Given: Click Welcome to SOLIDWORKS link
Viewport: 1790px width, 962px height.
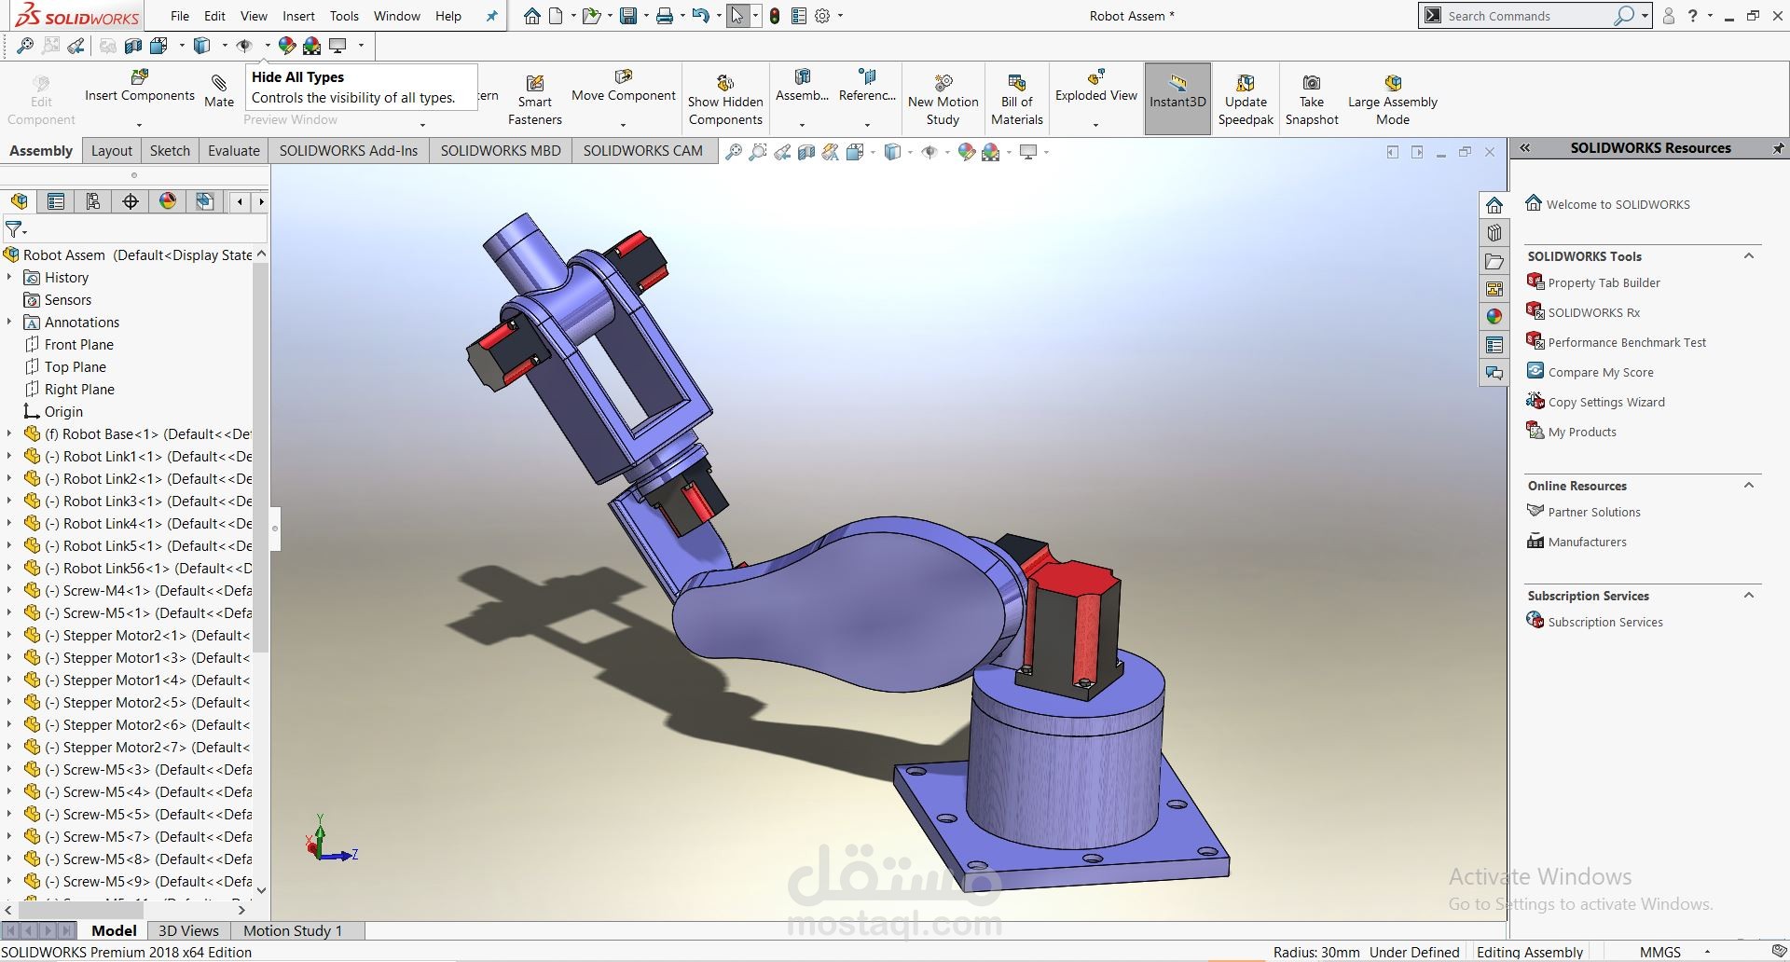Looking at the screenshot, I should [x=1618, y=204].
